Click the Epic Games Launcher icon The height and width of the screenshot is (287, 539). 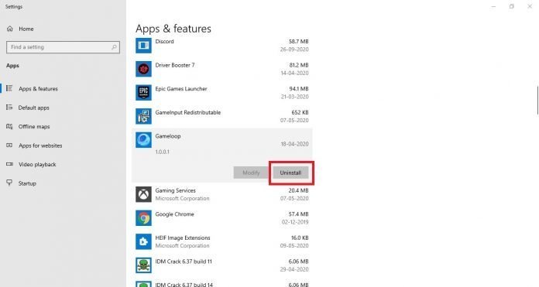tap(143, 93)
